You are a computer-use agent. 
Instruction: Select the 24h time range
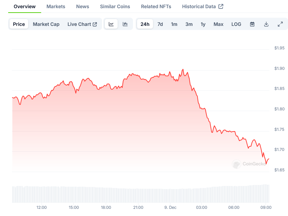point(145,24)
